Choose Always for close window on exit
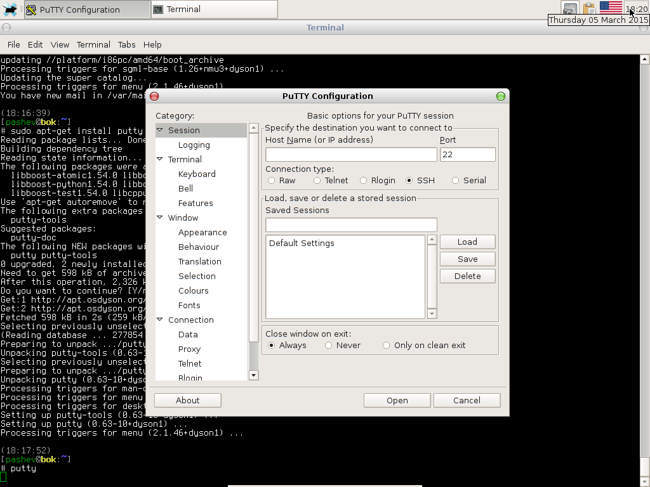Image resolution: width=650 pixels, height=487 pixels. [272, 346]
